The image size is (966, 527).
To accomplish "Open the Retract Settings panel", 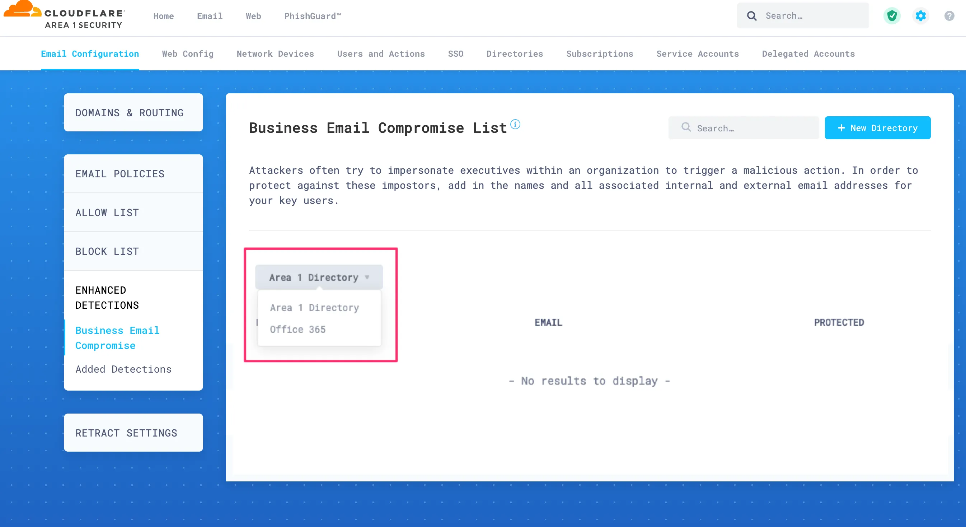I will pyautogui.click(x=126, y=433).
